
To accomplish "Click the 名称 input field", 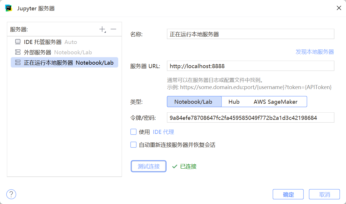I will pos(251,34).
